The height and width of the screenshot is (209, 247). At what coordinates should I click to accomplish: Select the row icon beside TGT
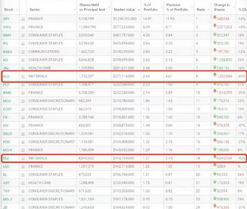point(23,191)
